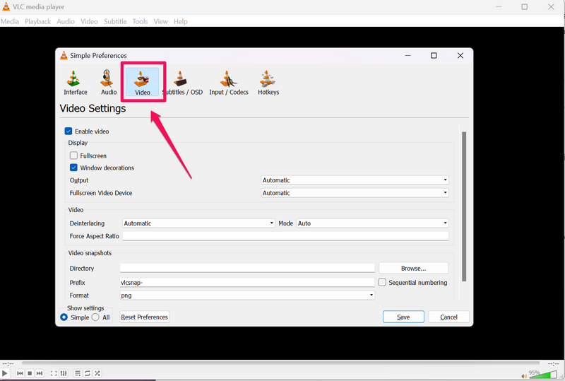Click Browse... for snapshot directory

click(413, 268)
